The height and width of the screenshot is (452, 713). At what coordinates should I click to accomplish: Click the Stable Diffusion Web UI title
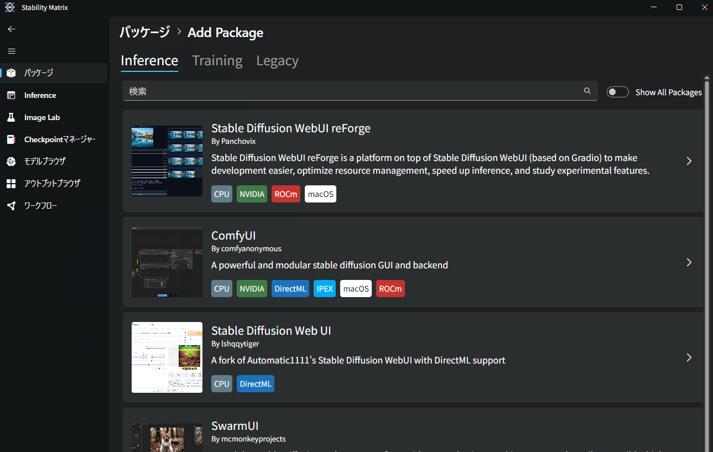pyautogui.click(x=271, y=331)
